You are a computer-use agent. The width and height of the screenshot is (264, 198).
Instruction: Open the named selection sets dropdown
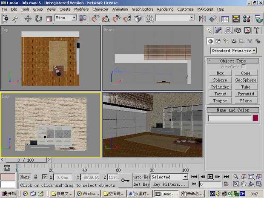coord(175,18)
